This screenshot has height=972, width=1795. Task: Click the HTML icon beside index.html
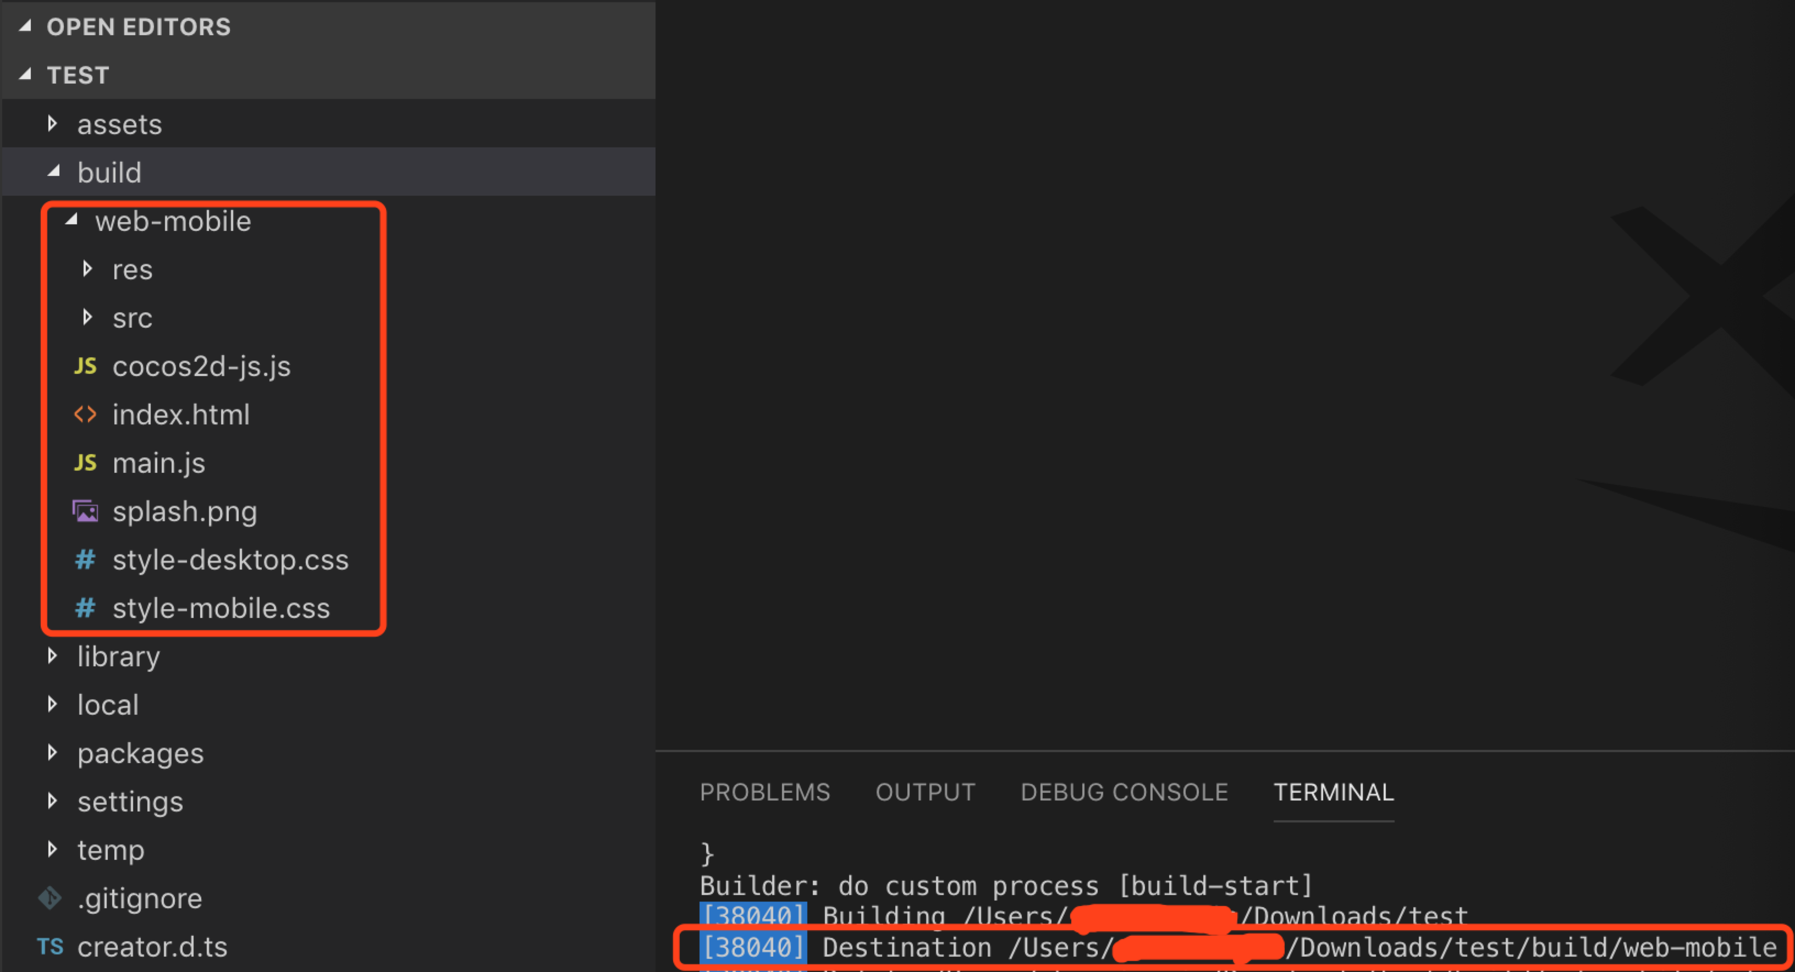click(x=85, y=415)
